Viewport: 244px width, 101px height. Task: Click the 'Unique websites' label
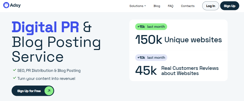point(193,40)
